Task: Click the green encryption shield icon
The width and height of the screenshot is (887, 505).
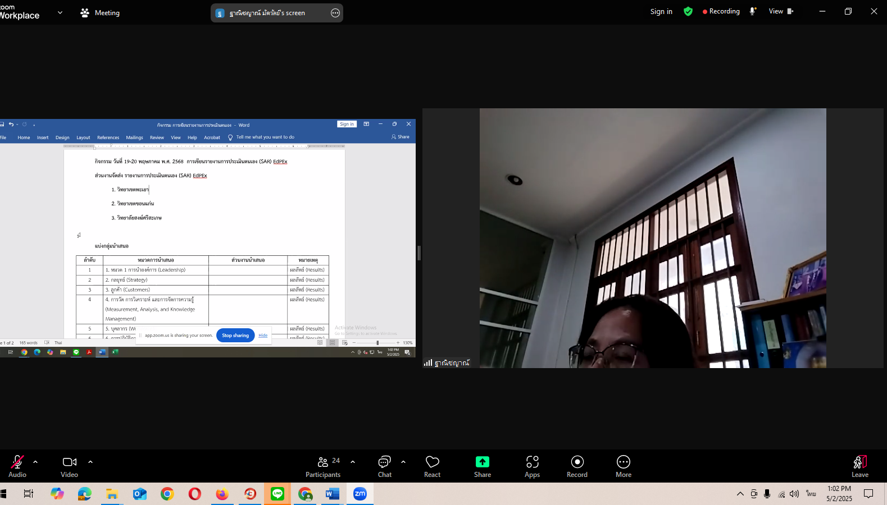Action: [688, 11]
